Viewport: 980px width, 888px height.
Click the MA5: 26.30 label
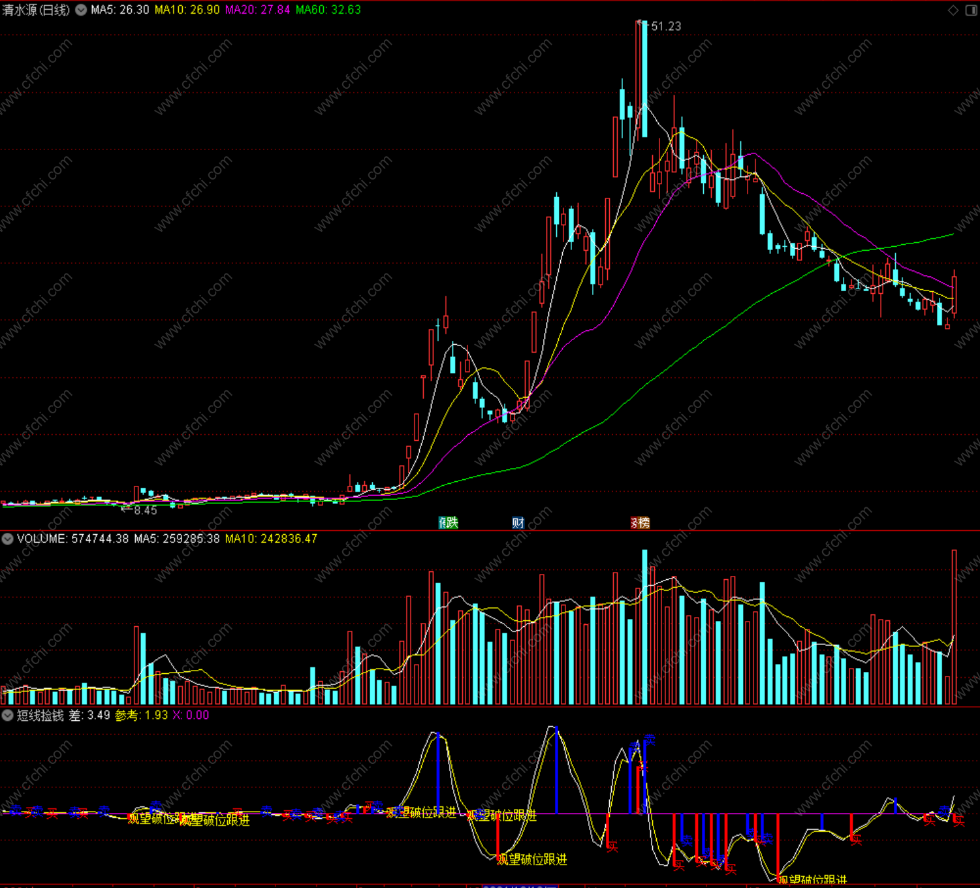pos(120,10)
